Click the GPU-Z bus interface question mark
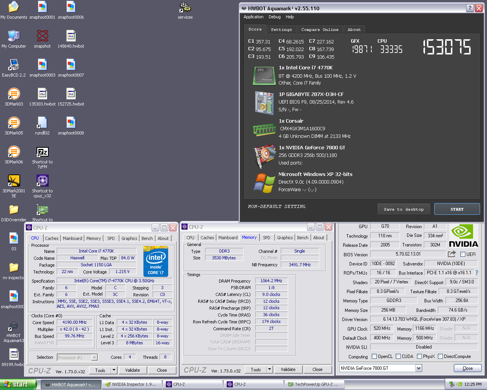Image resolution: width=487 pixels, height=390 pixels. pyautogui.click(x=477, y=273)
